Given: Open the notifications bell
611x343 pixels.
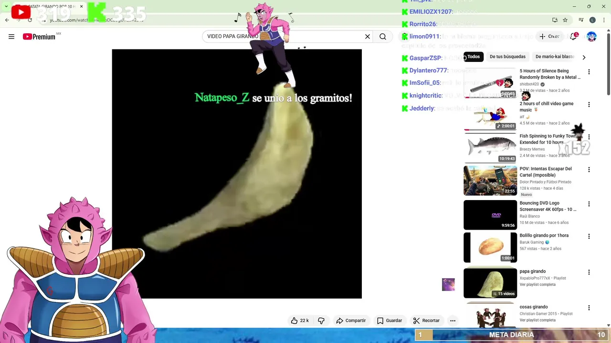Looking at the screenshot, I should coord(573,37).
